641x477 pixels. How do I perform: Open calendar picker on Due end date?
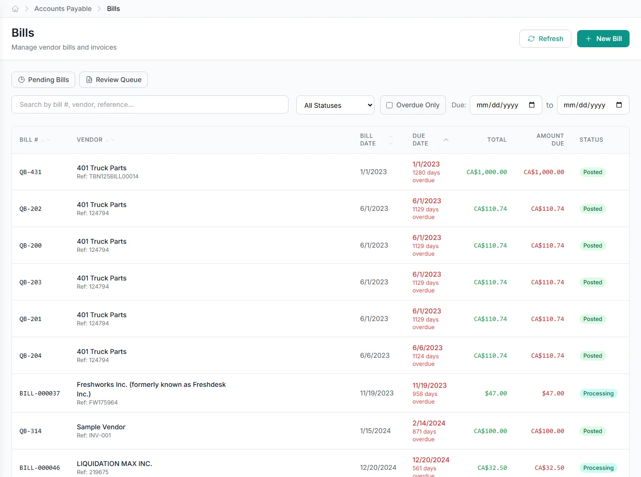tap(619, 105)
